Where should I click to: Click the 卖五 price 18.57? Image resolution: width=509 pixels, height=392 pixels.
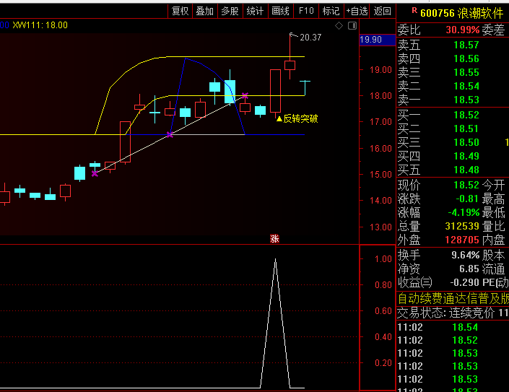point(466,45)
